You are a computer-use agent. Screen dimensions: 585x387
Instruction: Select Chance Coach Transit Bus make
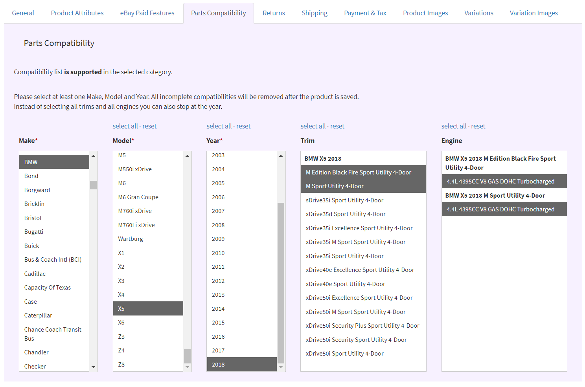54,334
